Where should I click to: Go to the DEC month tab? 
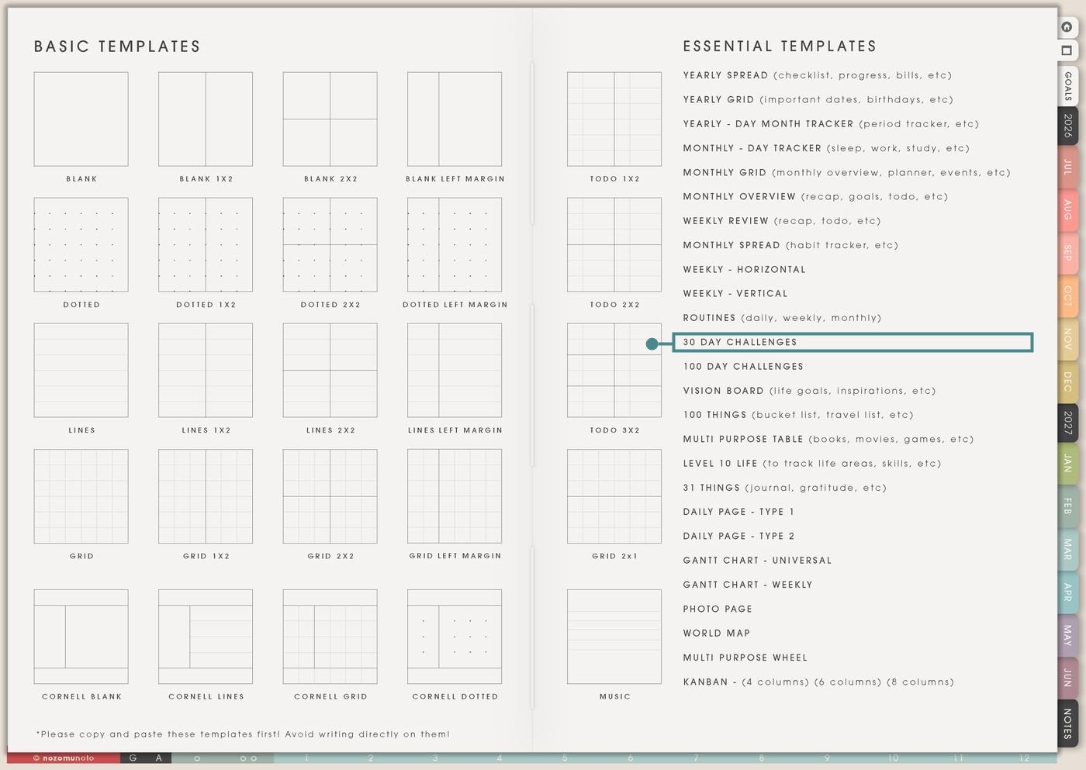(x=1067, y=382)
